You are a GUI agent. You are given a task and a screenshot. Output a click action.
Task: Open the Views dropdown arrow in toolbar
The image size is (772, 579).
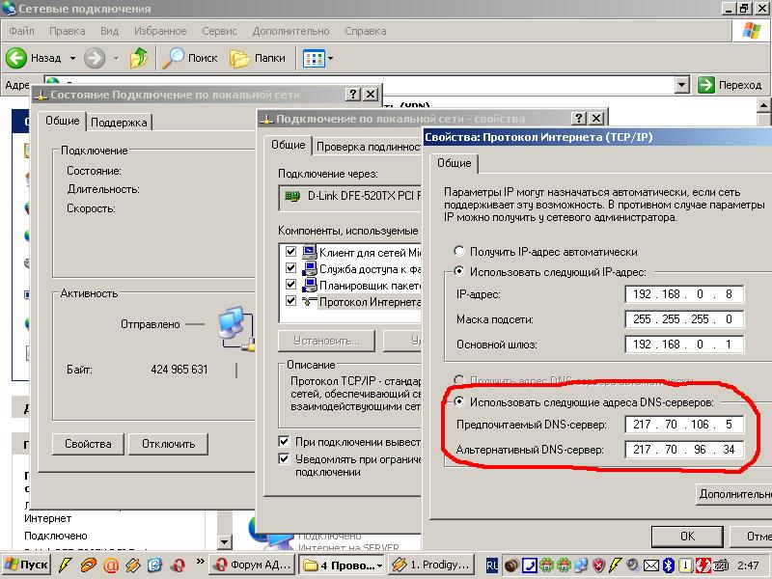point(330,58)
